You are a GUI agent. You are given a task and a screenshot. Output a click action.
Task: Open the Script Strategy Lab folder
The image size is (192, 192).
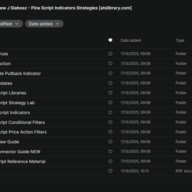click(17, 103)
